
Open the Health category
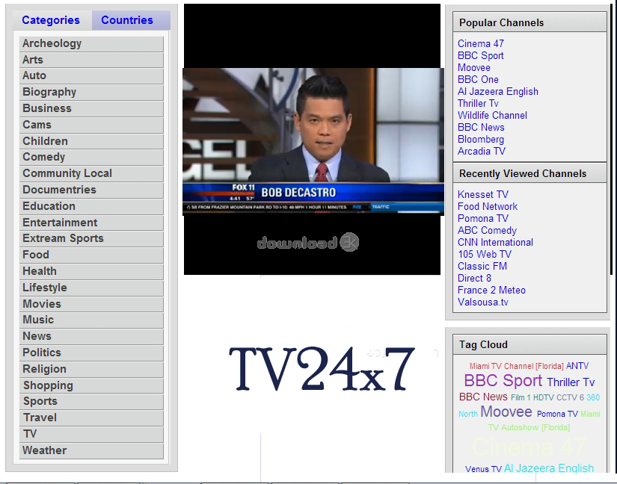tap(91, 271)
